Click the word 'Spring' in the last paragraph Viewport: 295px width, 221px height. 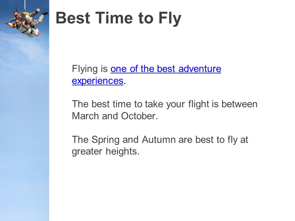click(105, 140)
